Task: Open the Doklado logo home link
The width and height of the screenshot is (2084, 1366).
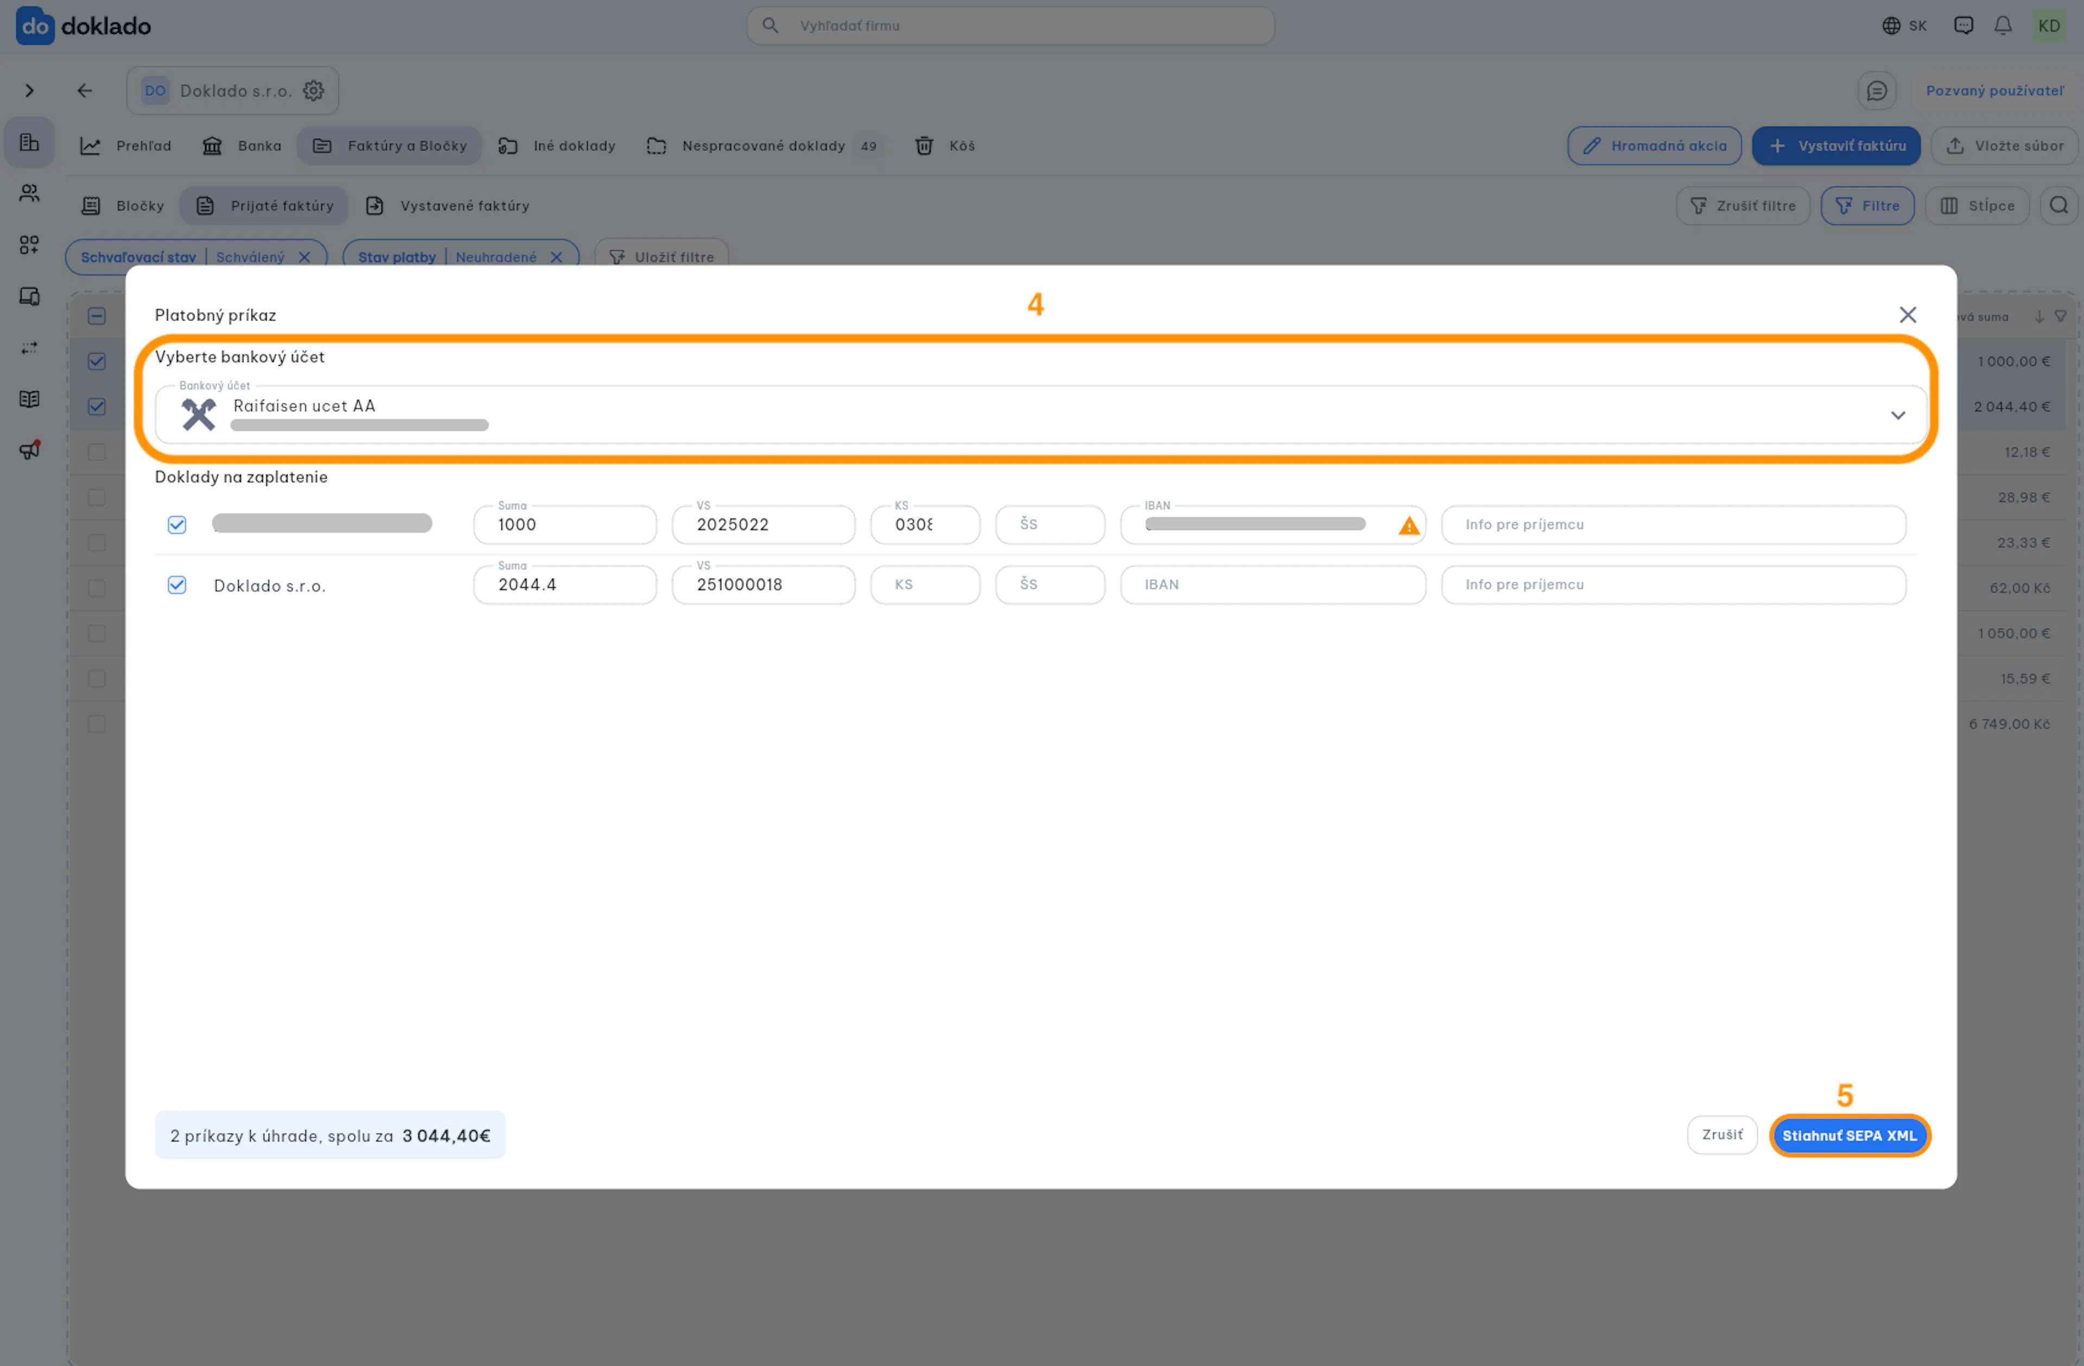Action: pyautogui.click(x=83, y=26)
